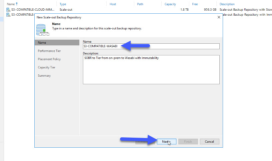Select the Performance Tier wizard step

coord(49,51)
